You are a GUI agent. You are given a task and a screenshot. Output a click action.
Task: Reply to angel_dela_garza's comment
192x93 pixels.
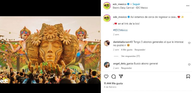tap(126, 68)
